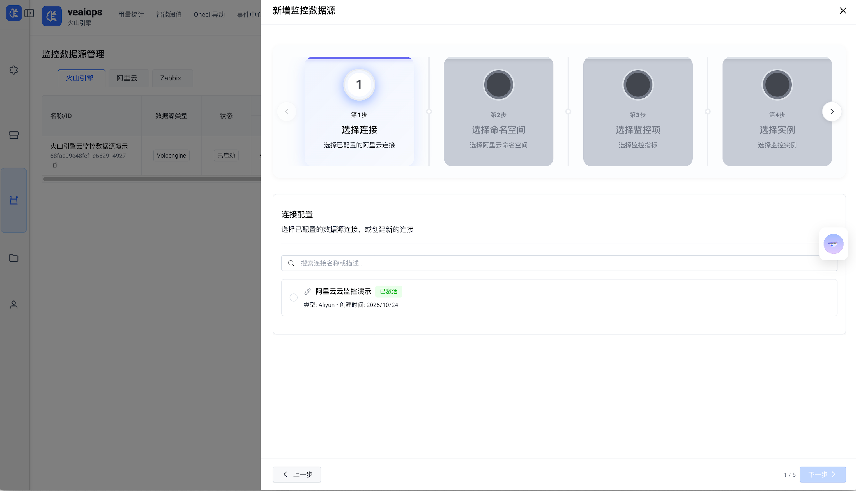Select the archive/inbox icon in the sidebar

(13, 135)
